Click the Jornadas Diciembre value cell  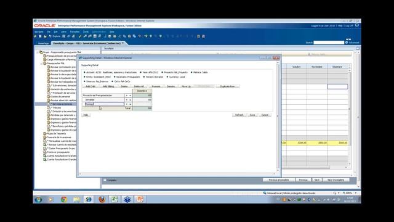(x=142, y=100)
